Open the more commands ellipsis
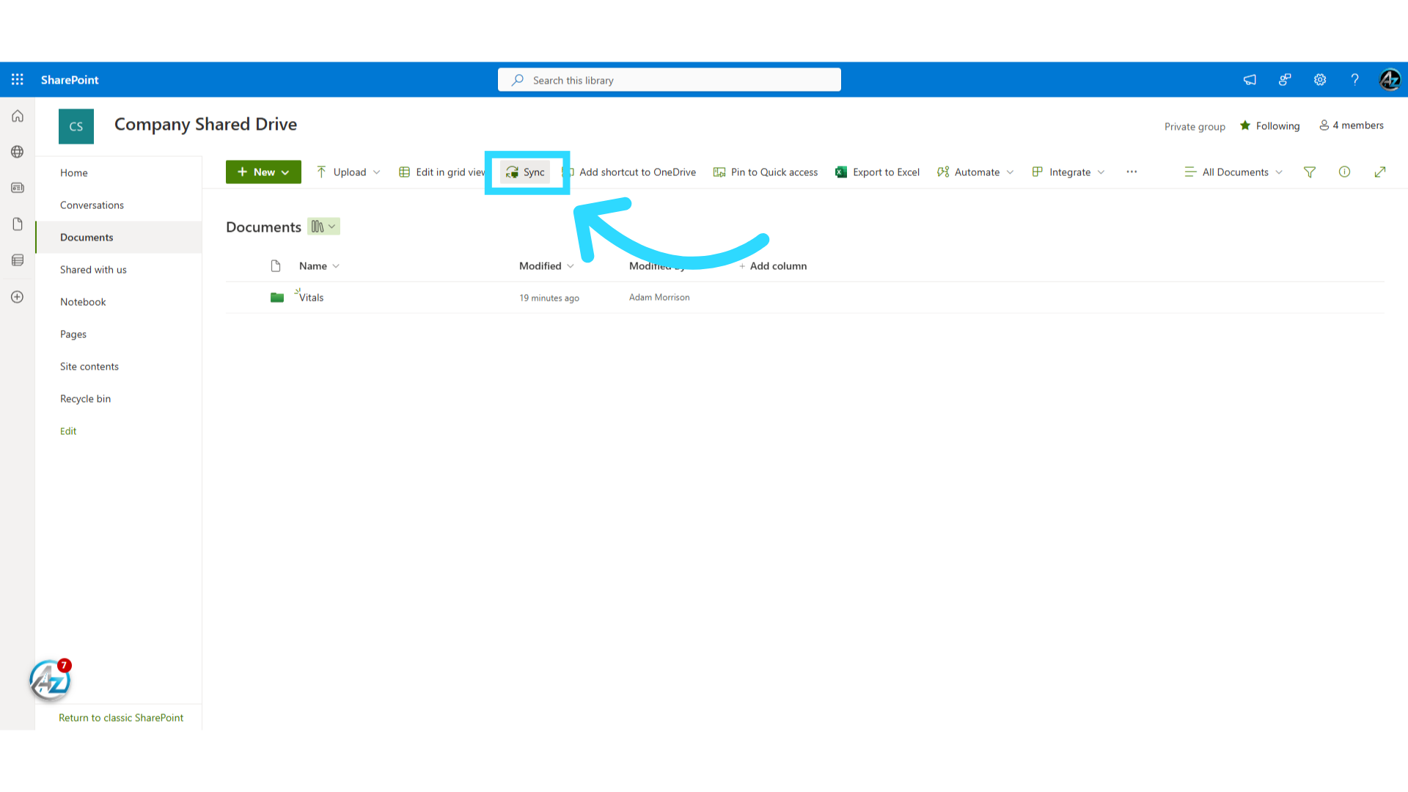Viewport: 1408px width, 792px height. tap(1132, 172)
